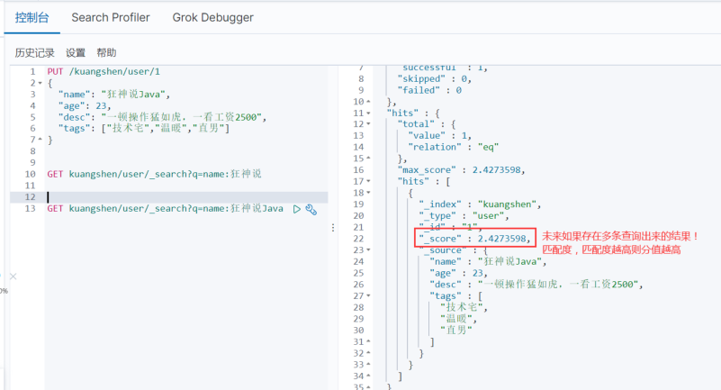Open 历史记录 request history
The width and height of the screenshot is (721, 390).
click(x=34, y=53)
